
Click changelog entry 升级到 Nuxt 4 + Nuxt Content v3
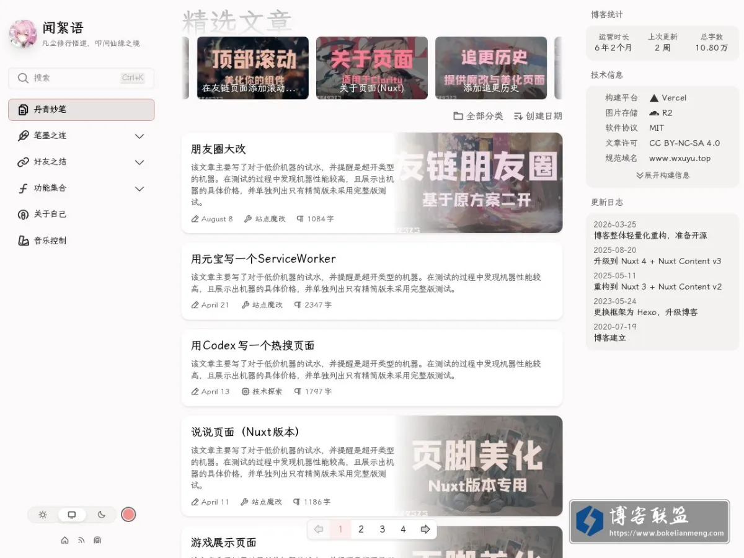(x=657, y=261)
